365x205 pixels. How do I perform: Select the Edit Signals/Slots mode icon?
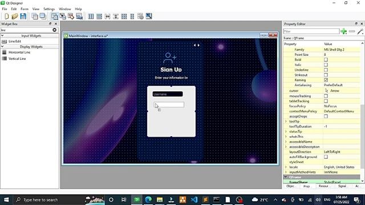pos(63,17)
